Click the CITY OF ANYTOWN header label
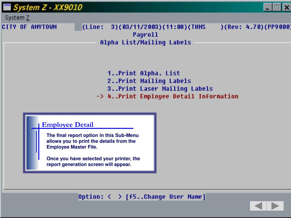 (x=29, y=27)
